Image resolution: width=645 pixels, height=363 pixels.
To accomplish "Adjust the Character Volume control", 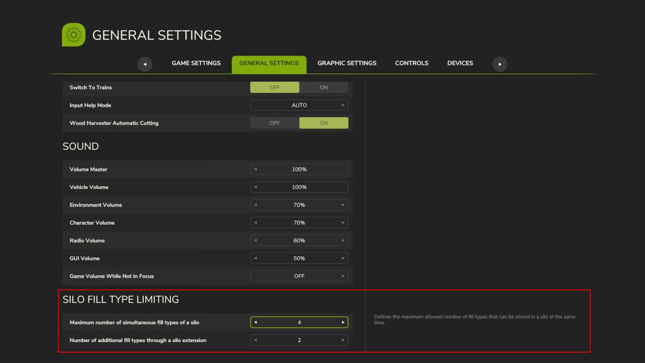I will point(299,222).
